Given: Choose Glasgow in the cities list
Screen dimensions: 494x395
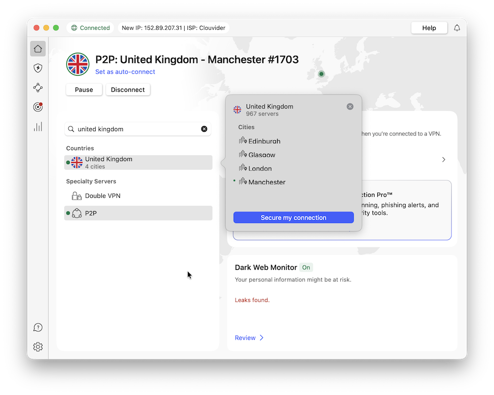Looking at the screenshot, I should point(262,155).
